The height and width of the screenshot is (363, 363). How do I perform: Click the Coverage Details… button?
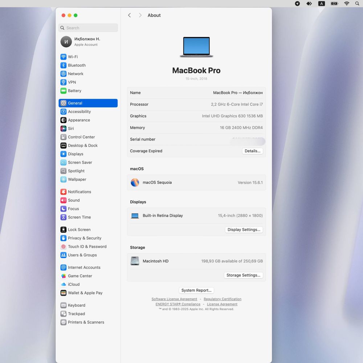(x=252, y=151)
